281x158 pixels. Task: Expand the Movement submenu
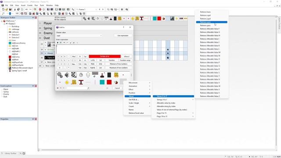(137, 83)
